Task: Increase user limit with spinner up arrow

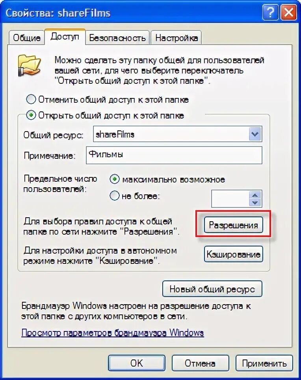Action: [255, 195]
